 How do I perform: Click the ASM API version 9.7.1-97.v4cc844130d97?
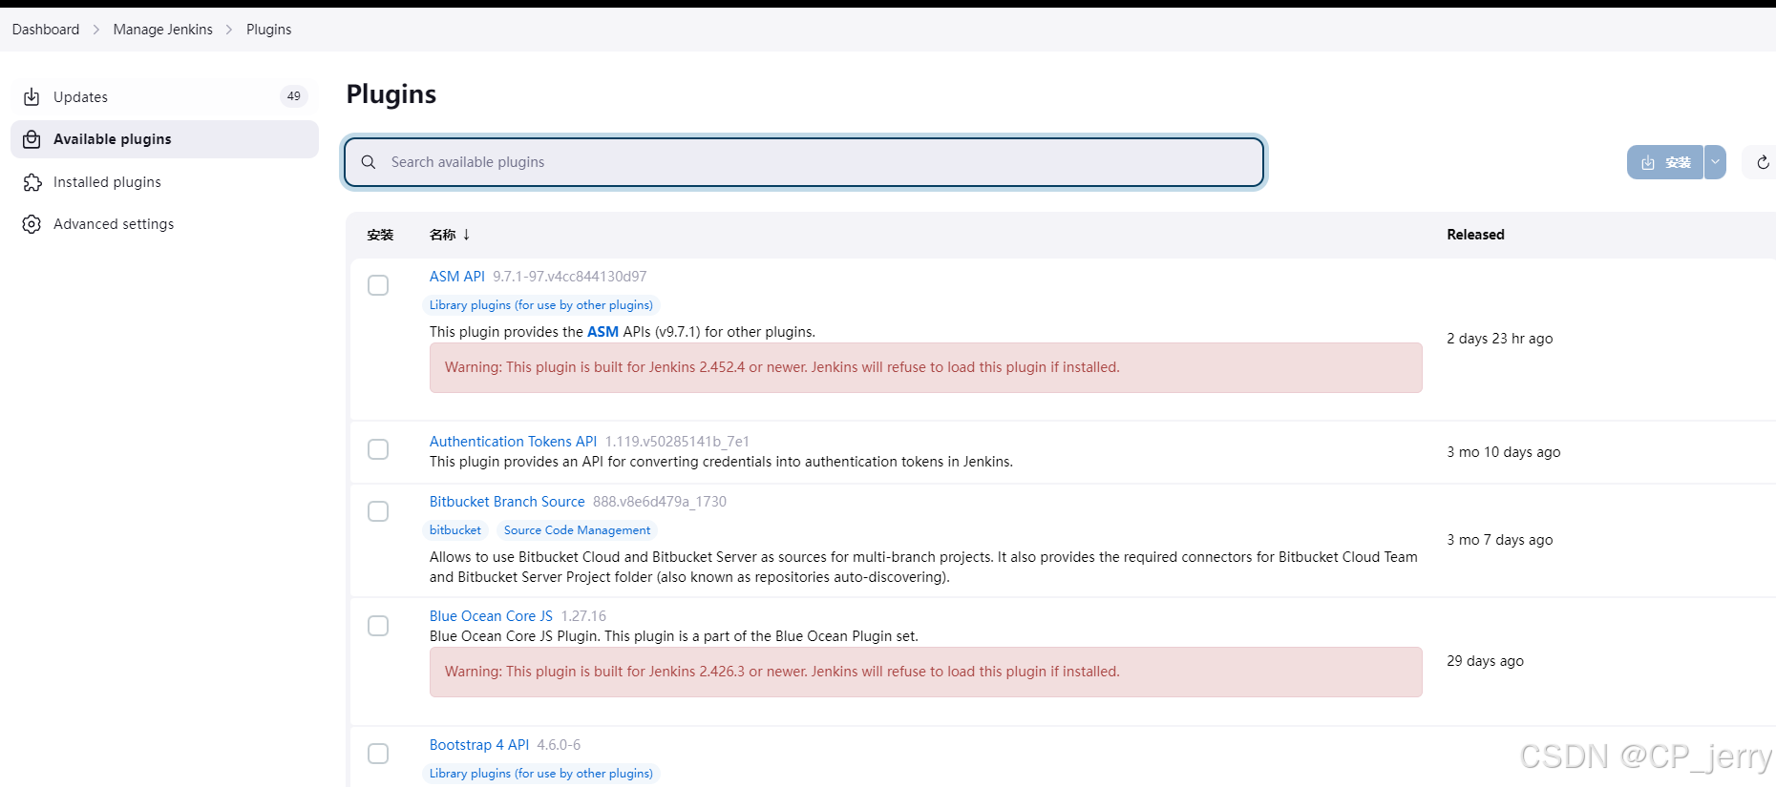click(570, 277)
